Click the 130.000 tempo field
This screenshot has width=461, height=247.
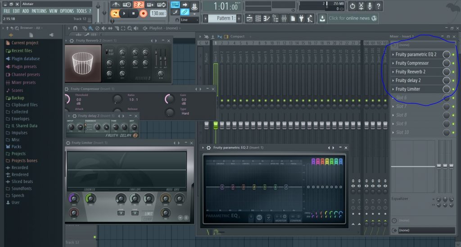click(158, 13)
